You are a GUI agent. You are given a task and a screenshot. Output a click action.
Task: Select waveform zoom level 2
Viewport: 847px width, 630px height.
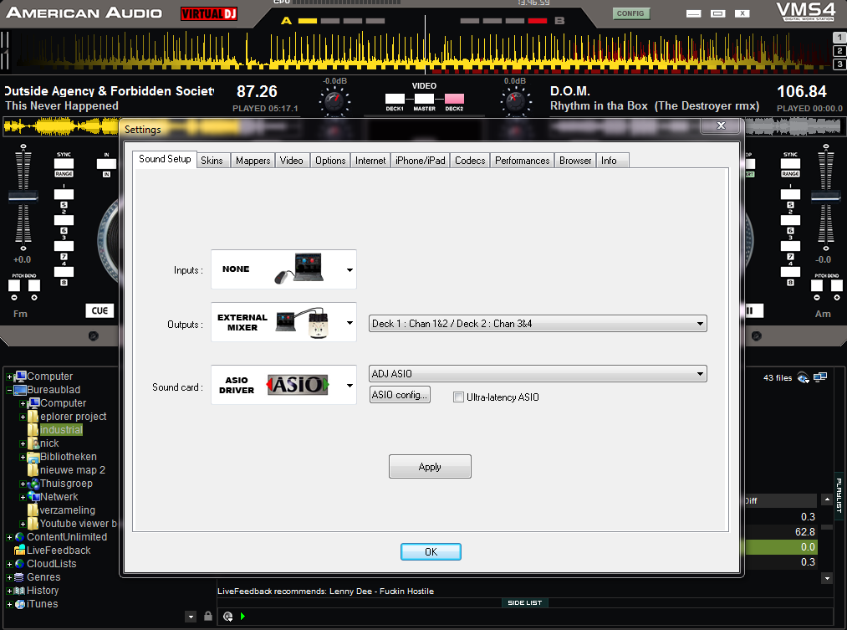click(x=839, y=51)
